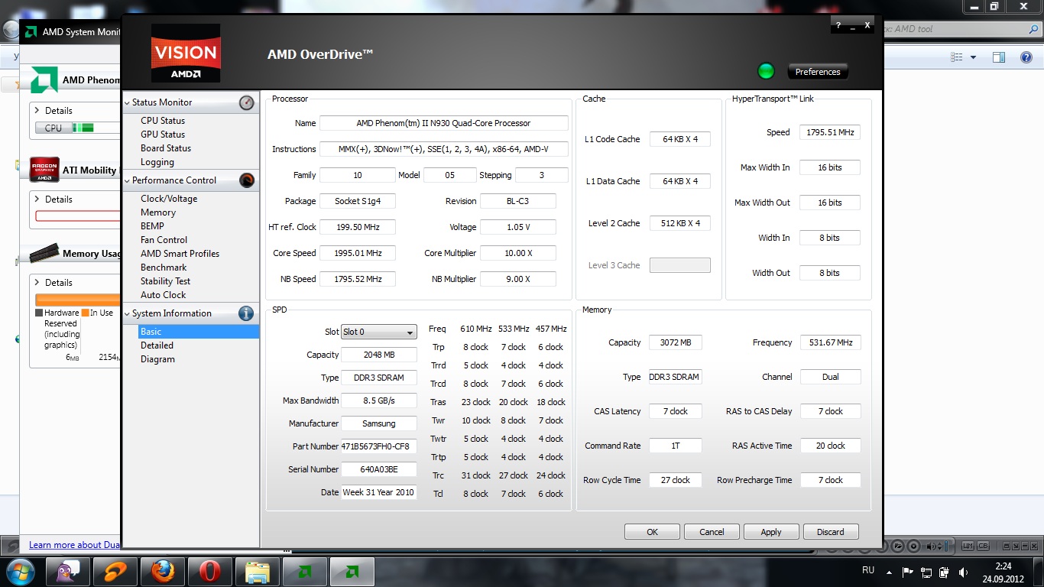Launch Firefox from the taskbar
This screenshot has width=1044, height=587.
tap(163, 572)
